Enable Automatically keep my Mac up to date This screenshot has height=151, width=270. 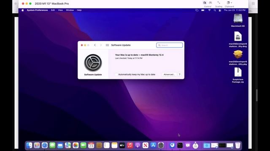116,75
